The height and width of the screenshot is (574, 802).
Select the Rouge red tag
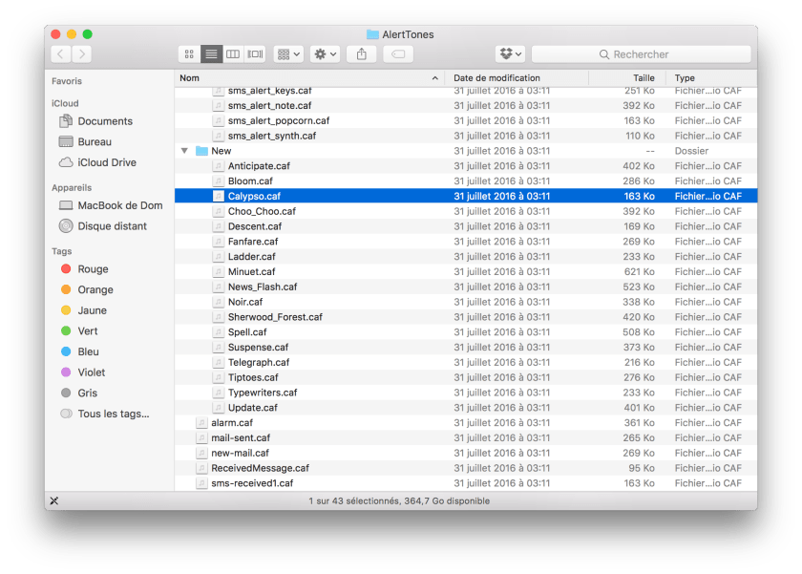pos(93,269)
